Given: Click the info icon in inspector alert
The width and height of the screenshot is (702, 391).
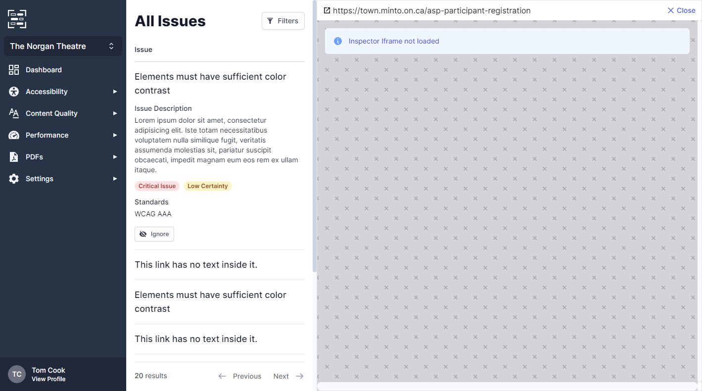Looking at the screenshot, I should pyautogui.click(x=338, y=41).
